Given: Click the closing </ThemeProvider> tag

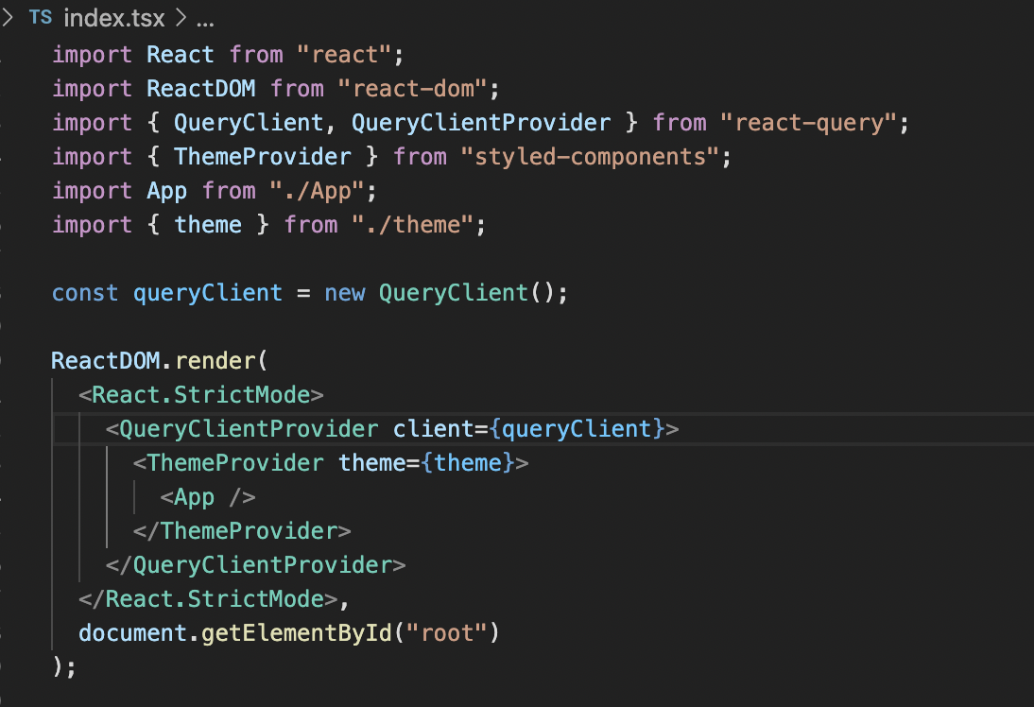Looking at the screenshot, I should pyautogui.click(x=242, y=531).
